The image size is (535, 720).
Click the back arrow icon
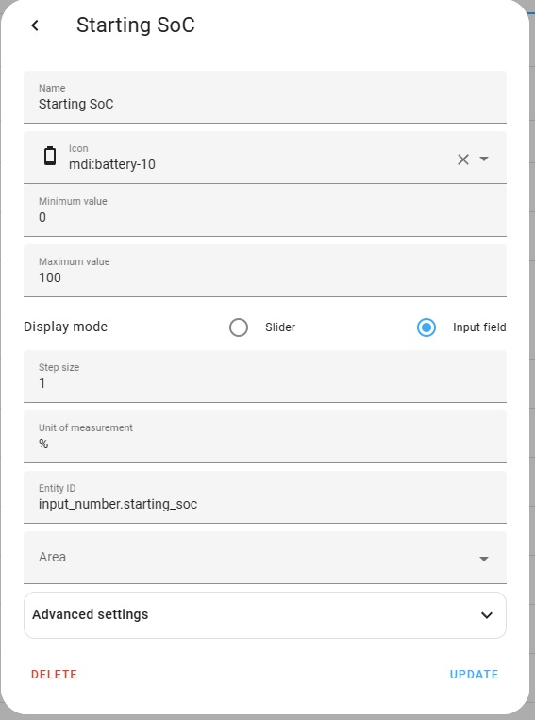35,25
